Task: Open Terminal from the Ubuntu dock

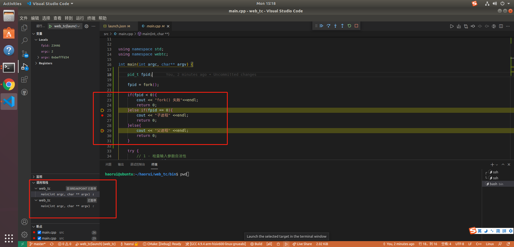Action: [x=9, y=68]
